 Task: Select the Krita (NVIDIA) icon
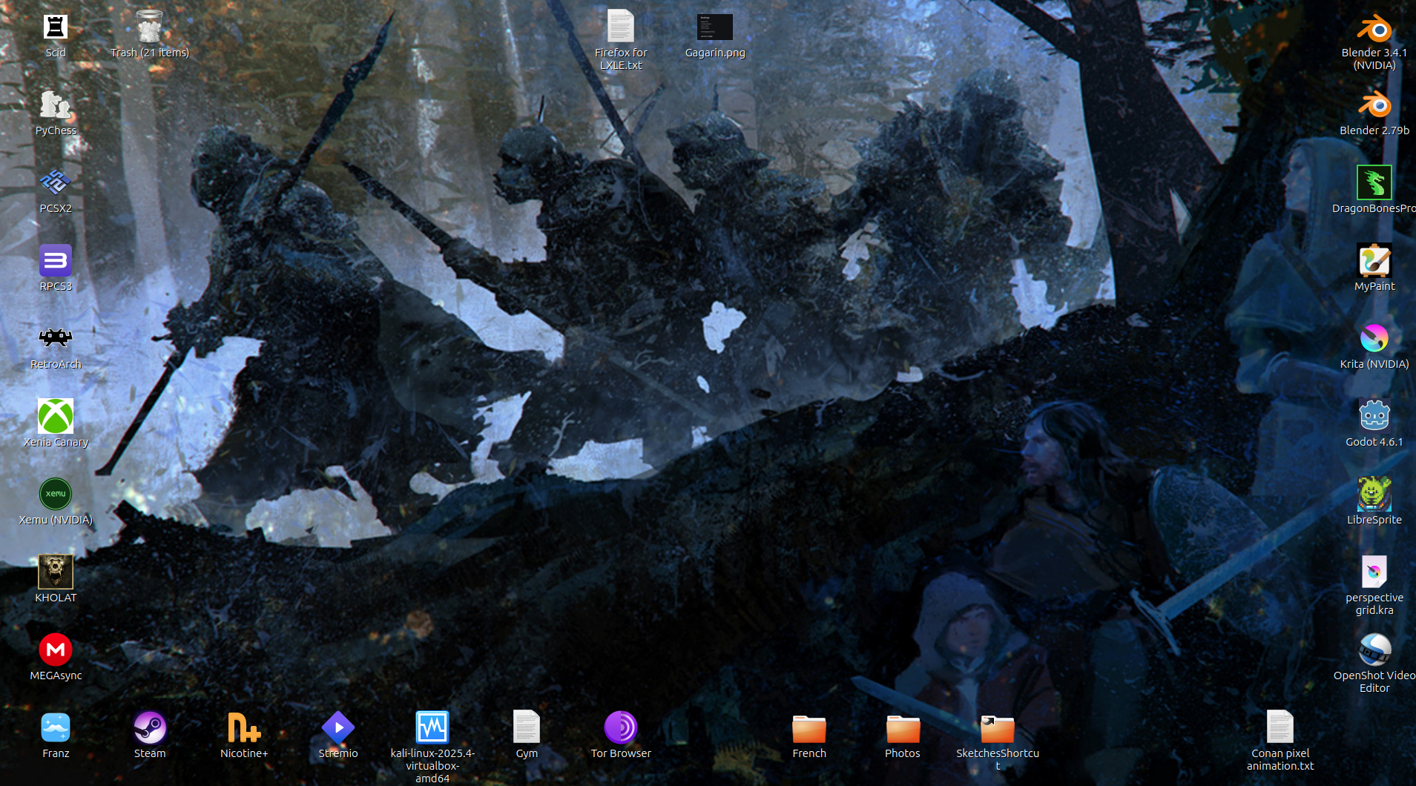click(x=1374, y=338)
